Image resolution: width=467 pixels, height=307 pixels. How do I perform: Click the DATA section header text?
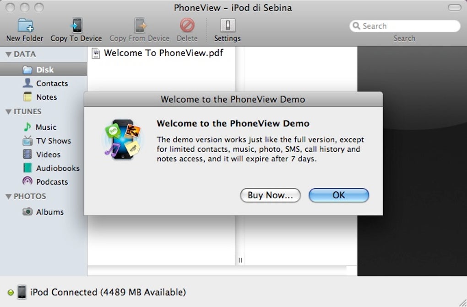tap(25, 54)
